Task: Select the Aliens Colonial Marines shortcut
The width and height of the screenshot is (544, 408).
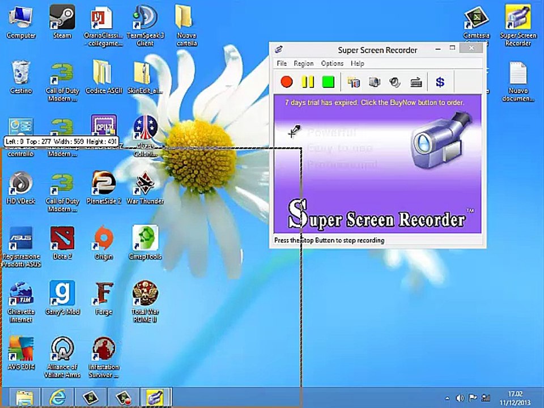Action: tap(145, 136)
